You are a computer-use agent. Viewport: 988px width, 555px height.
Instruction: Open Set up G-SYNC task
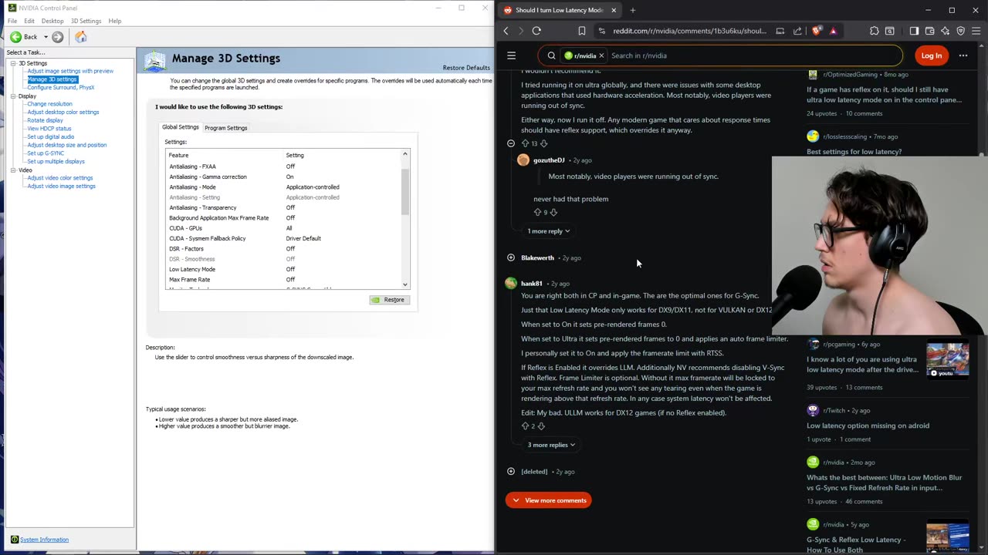pyautogui.click(x=46, y=153)
